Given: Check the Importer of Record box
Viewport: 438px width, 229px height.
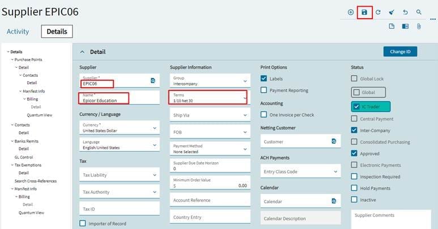Looking at the screenshot, I should [82, 223].
